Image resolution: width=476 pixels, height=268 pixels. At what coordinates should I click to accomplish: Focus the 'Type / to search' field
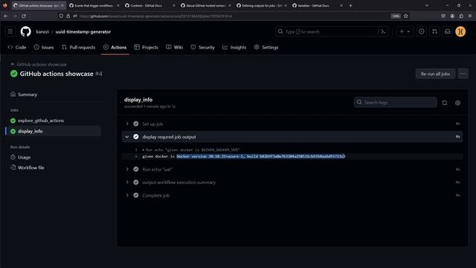click(x=331, y=31)
